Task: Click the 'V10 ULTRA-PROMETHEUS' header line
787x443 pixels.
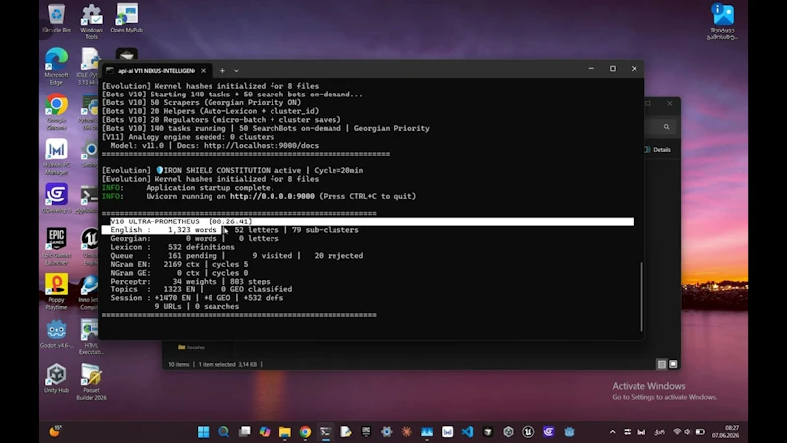Action: [181, 221]
